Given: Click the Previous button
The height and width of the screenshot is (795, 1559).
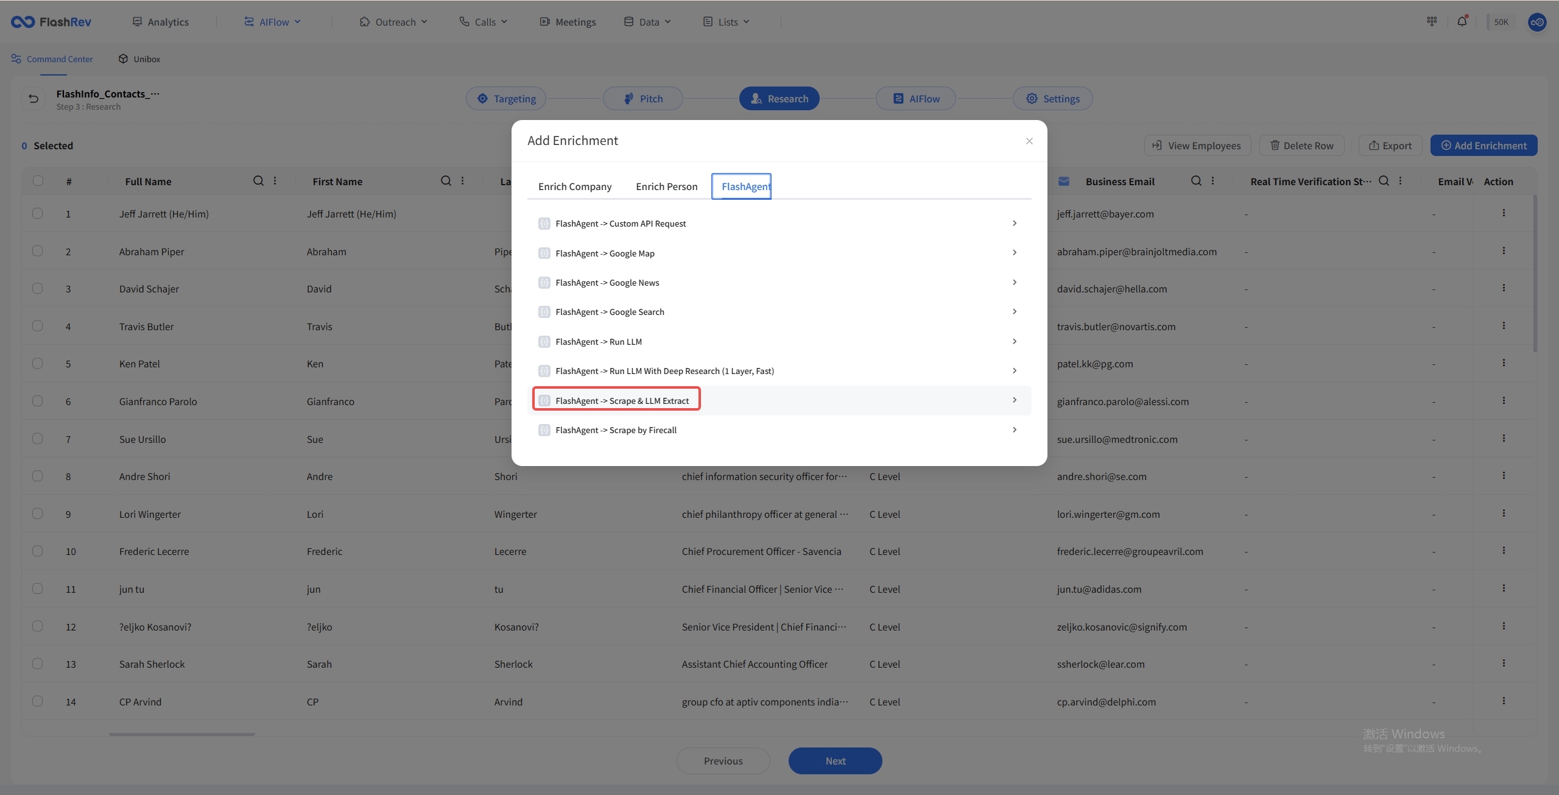Looking at the screenshot, I should 723,761.
